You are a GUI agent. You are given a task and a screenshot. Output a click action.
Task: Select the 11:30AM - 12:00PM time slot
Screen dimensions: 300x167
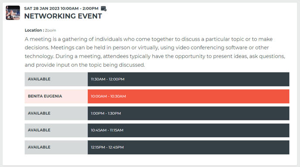188,79
